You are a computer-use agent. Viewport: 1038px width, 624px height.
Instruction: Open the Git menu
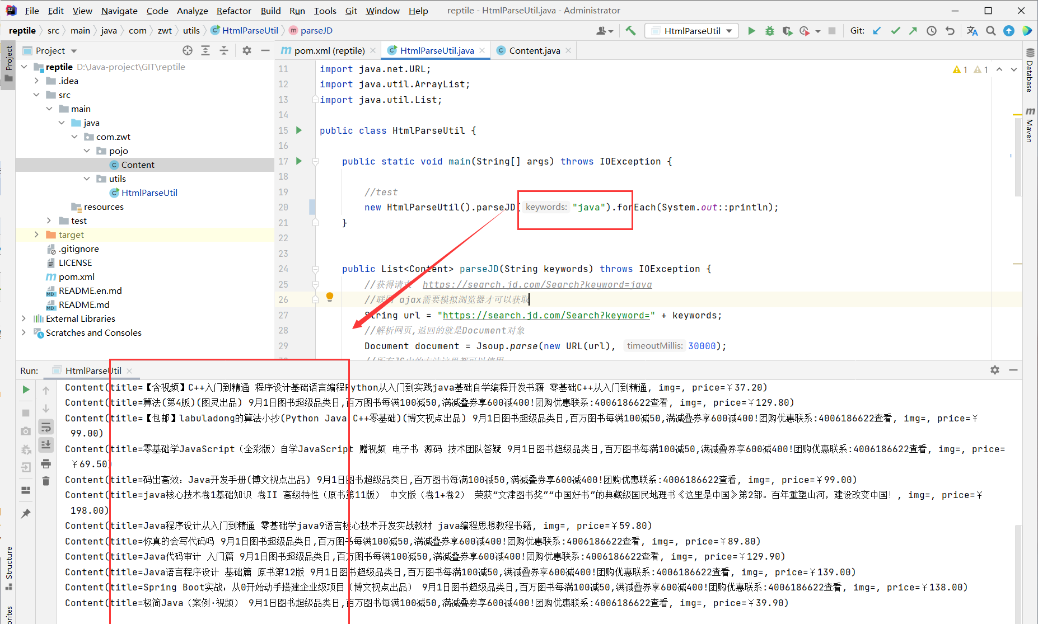tap(350, 11)
